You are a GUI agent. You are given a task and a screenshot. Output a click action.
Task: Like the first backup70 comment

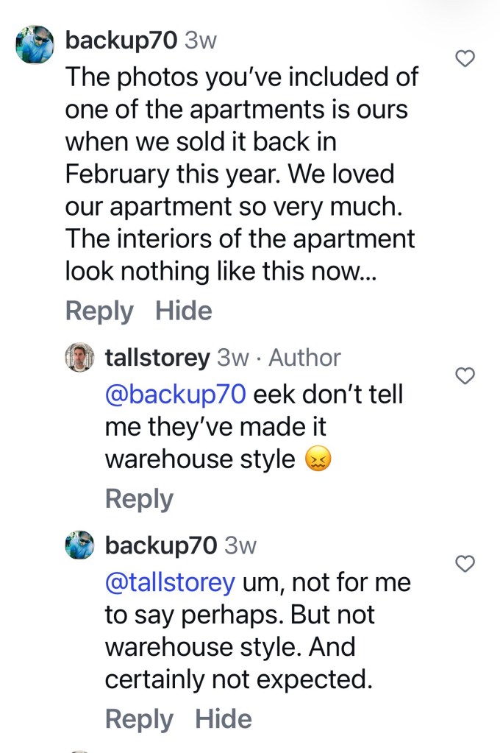tap(465, 59)
